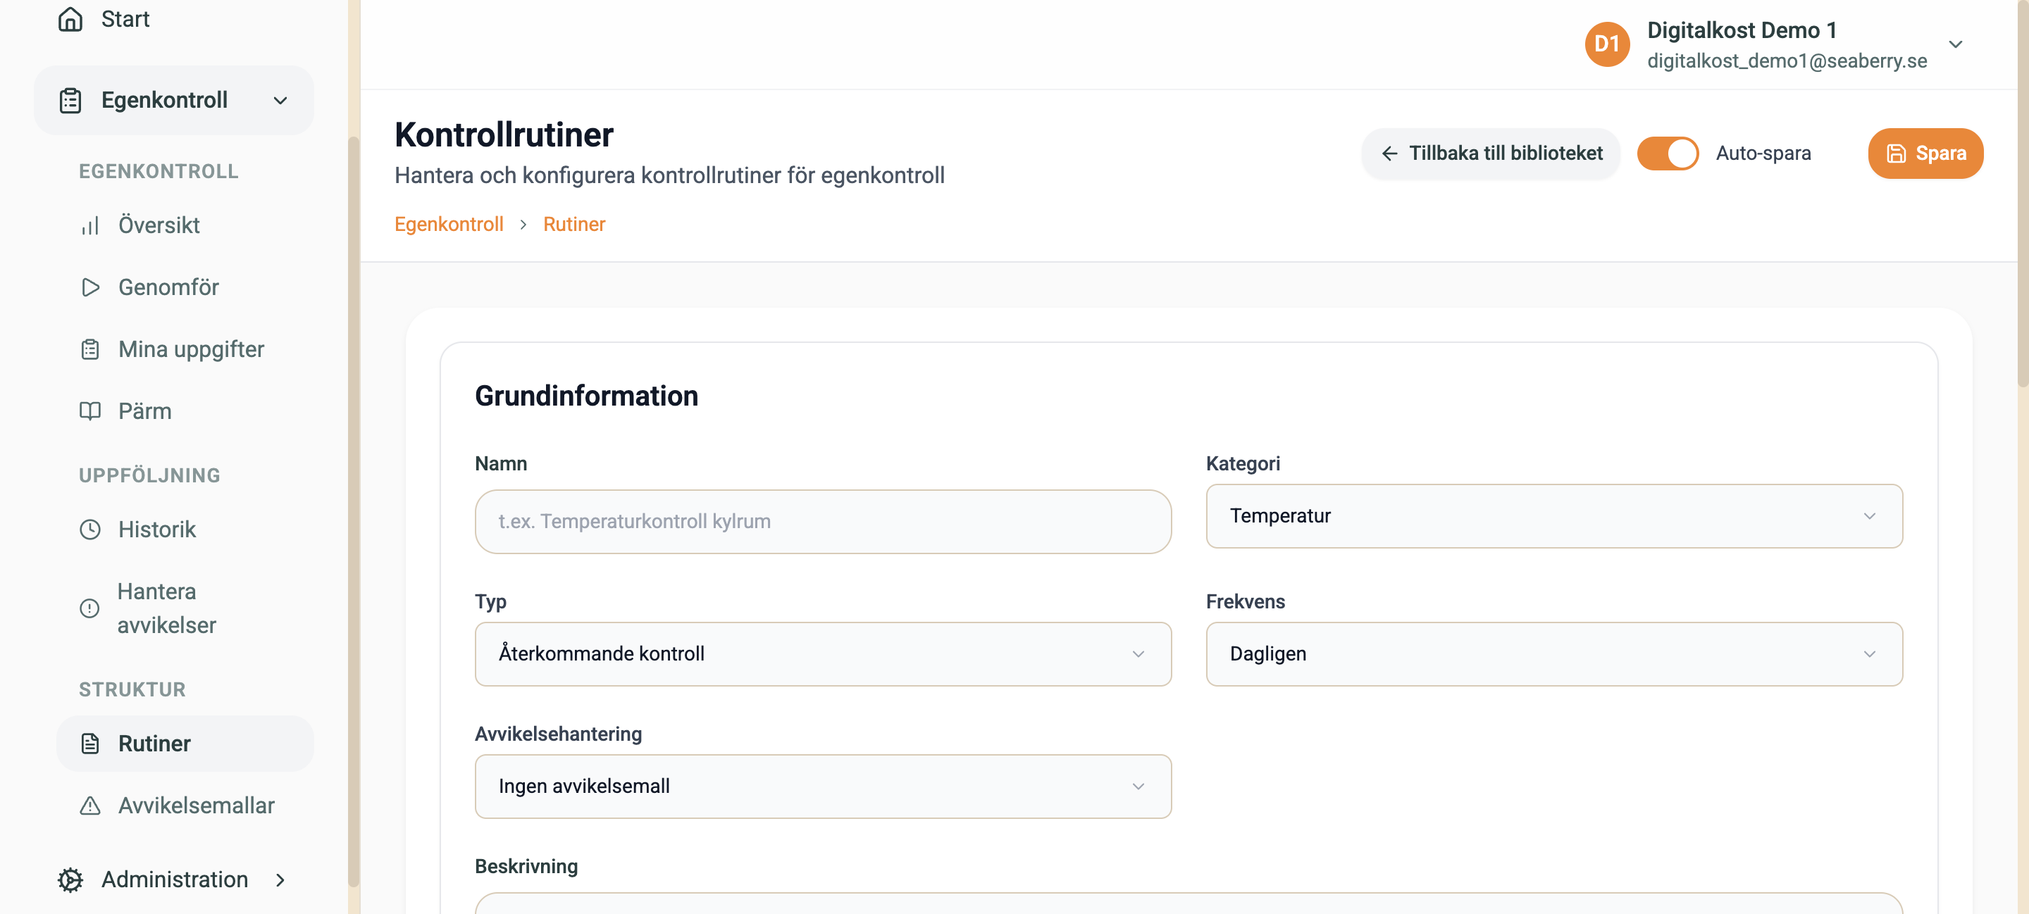Click the Översikt bar chart icon
Image resolution: width=2029 pixels, height=914 pixels.
(89, 226)
